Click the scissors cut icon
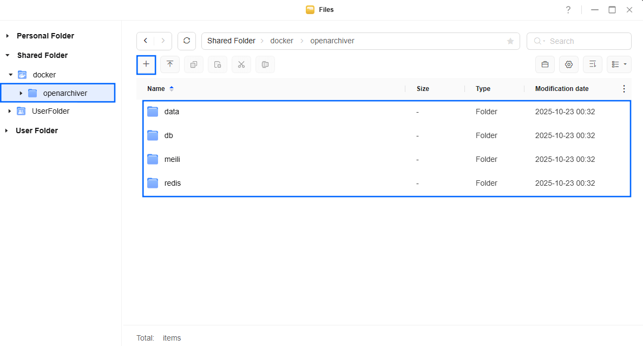This screenshot has width=643, height=346. [x=241, y=64]
